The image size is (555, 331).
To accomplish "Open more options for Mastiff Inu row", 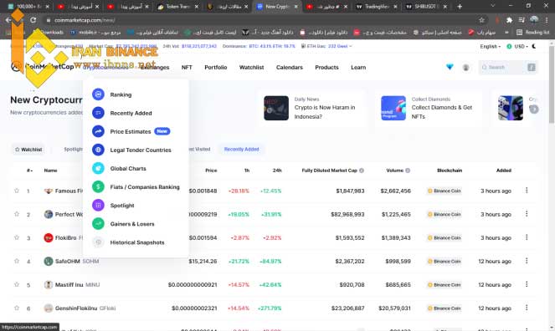I will (527, 284).
